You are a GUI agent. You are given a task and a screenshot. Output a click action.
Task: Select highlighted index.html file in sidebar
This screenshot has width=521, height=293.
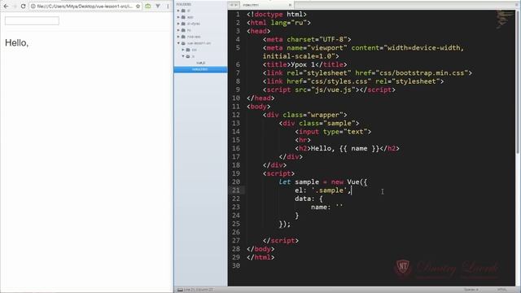click(x=200, y=69)
